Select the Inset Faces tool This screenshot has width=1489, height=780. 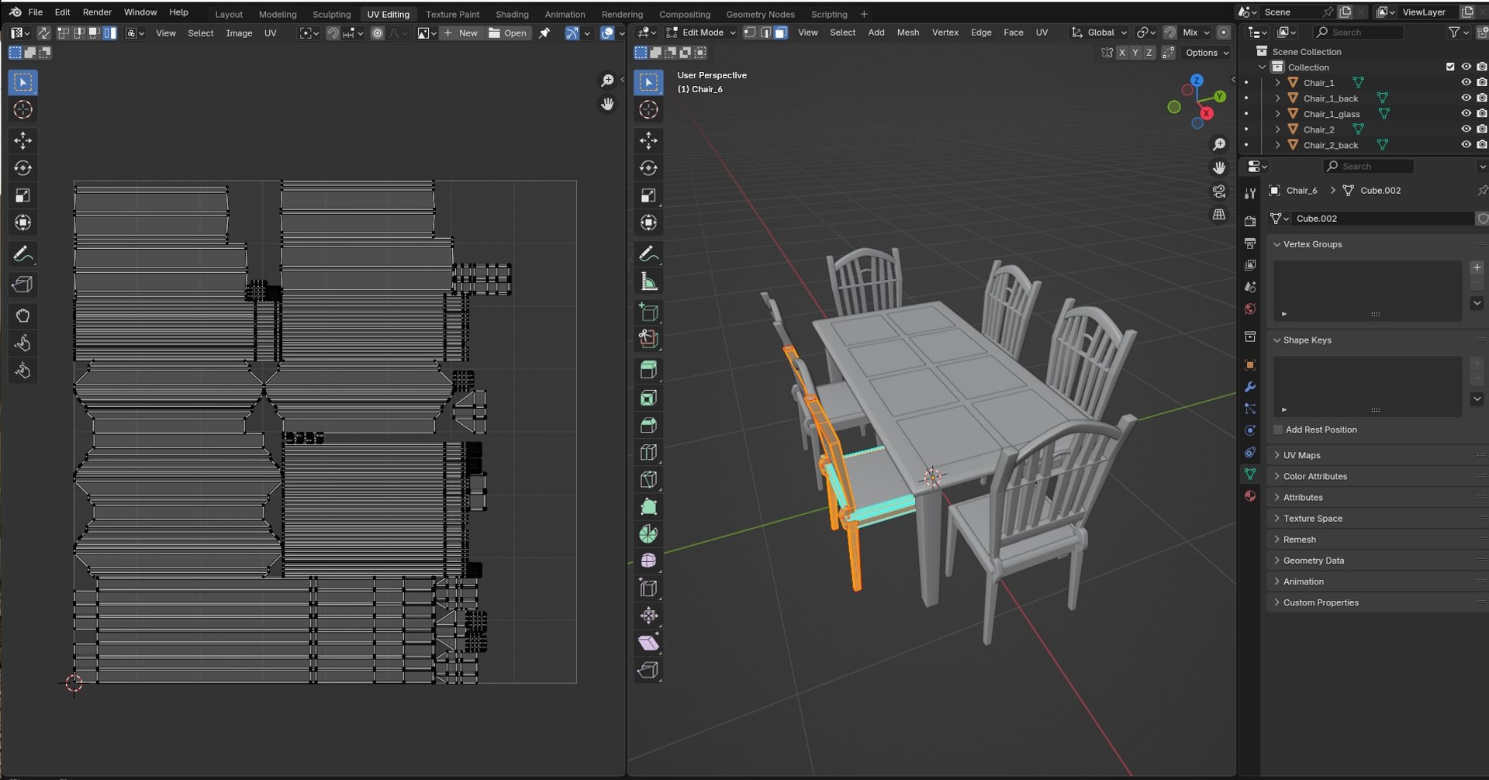click(648, 398)
